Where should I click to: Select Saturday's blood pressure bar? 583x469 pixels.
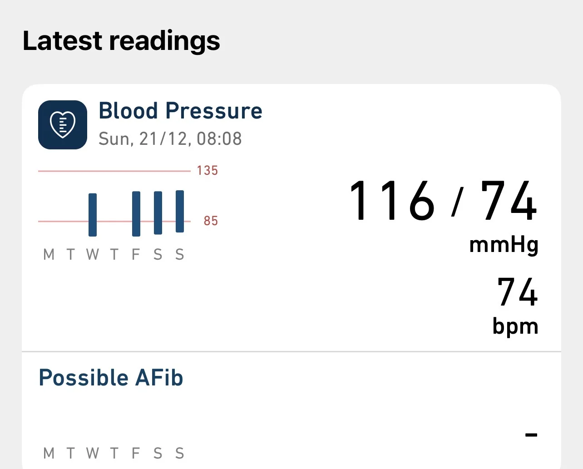click(x=158, y=213)
